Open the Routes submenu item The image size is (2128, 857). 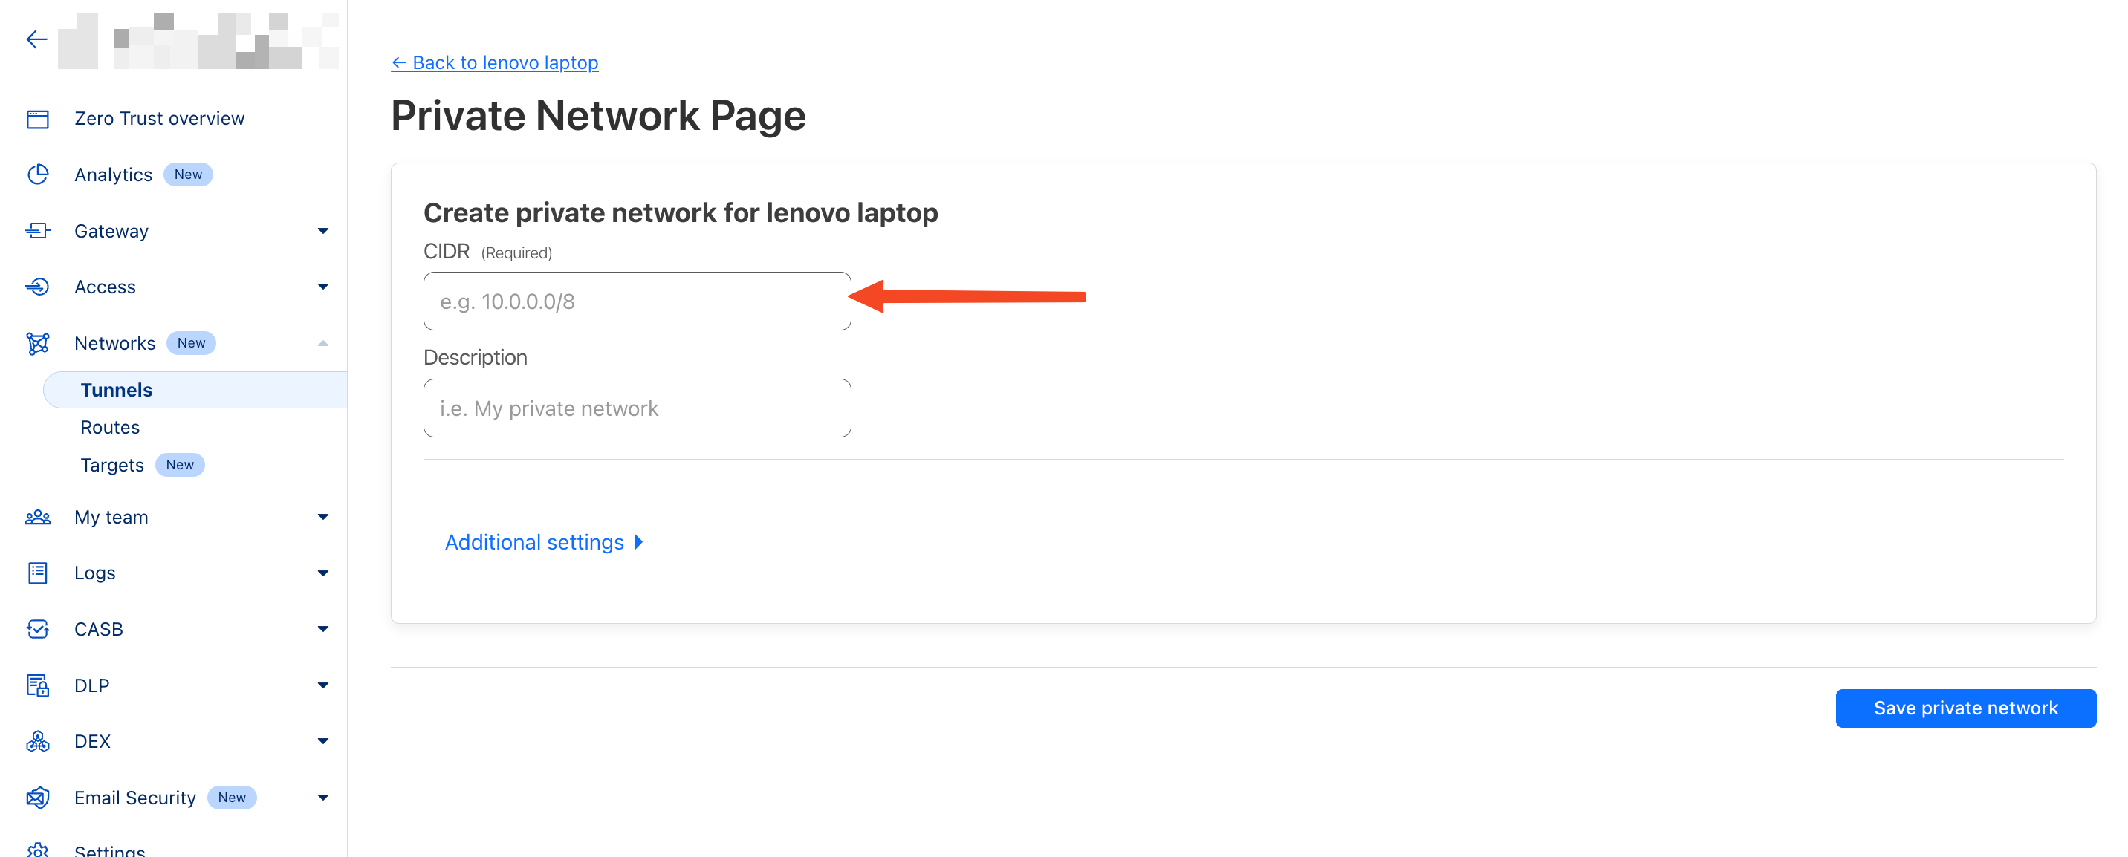pyautogui.click(x=110, y=428)
